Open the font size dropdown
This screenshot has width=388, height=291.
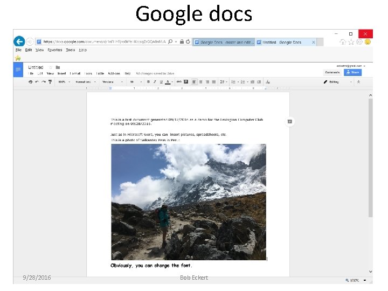(136, 82)
